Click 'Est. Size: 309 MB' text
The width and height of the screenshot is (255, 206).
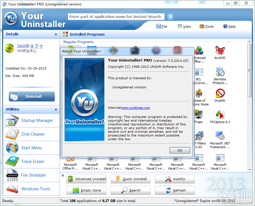tap(20, 76)
